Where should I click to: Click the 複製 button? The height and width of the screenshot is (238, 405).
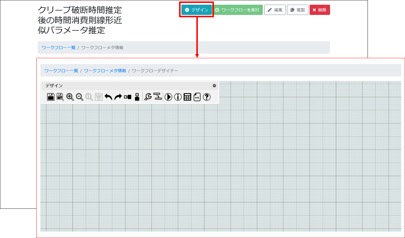point(298,10)
